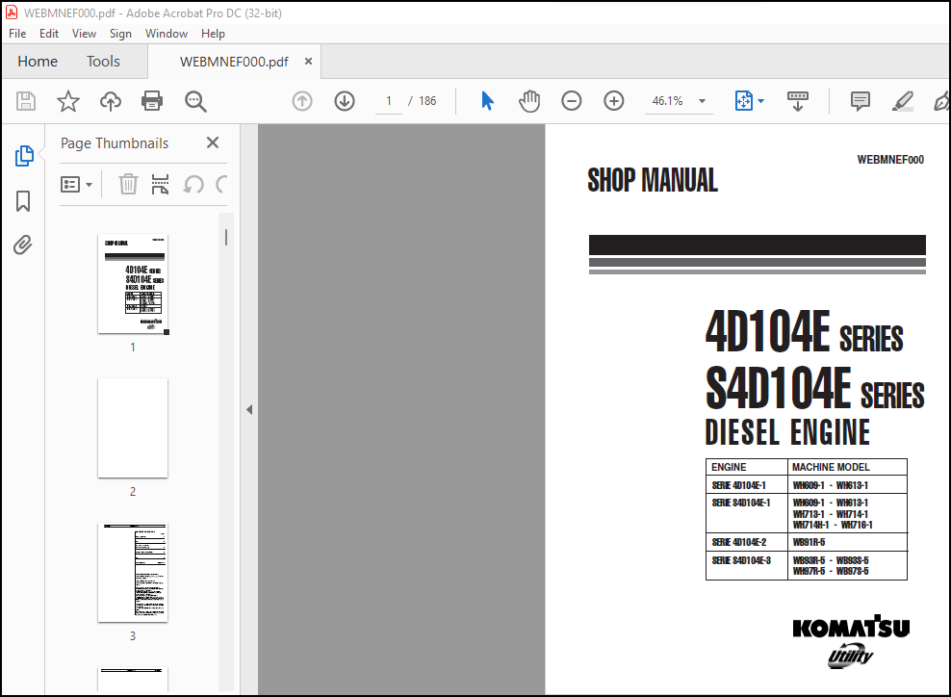Add the file to starred favorites
This screenshot has height=697, width=951.
pyautogui.click(x=68, y=101)
